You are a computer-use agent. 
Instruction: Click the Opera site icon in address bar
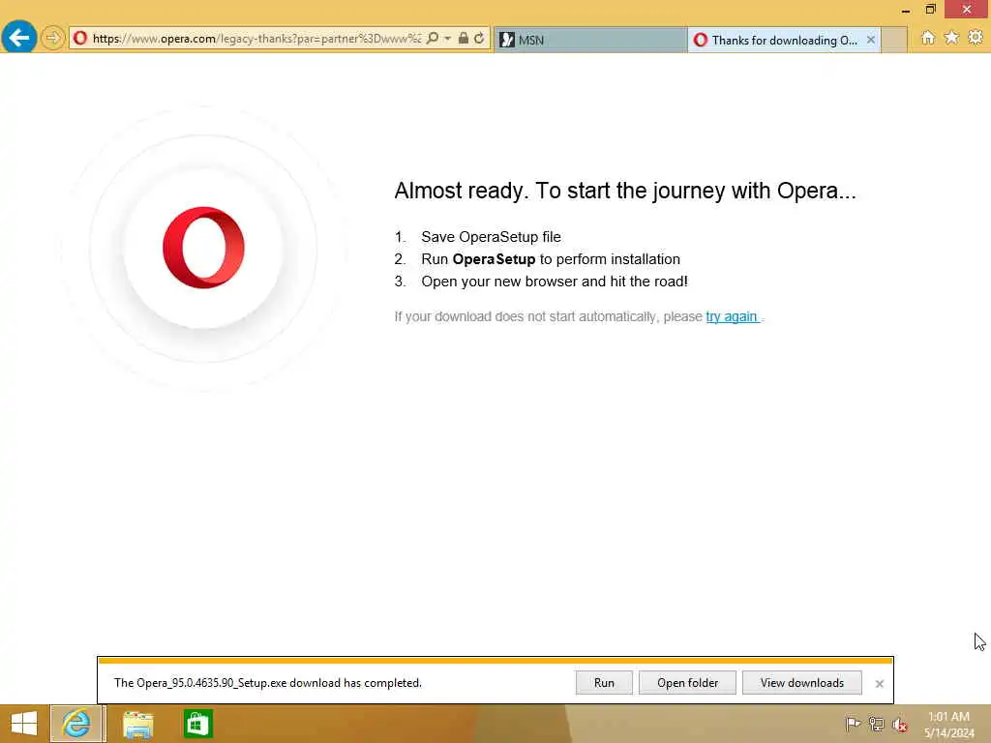pyautogui.click(x=80, y=39)
